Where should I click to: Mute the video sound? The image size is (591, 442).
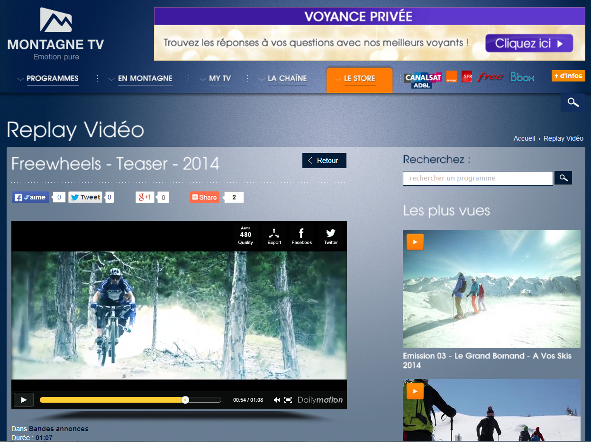[277, 400]
